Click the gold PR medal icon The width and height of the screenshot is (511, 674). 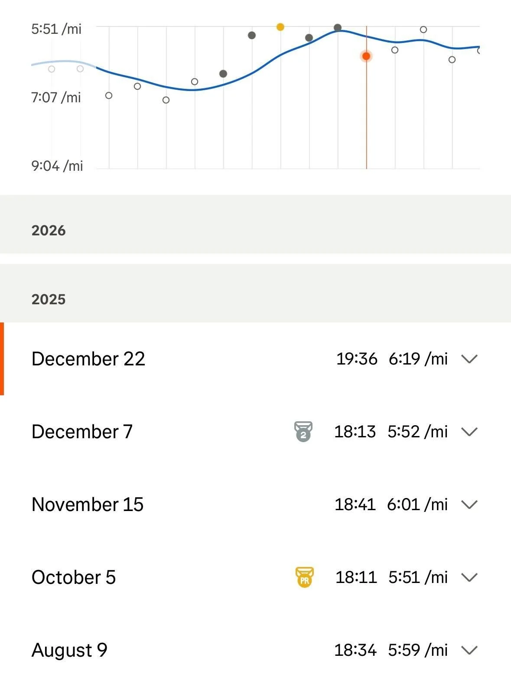click(304, 577)
